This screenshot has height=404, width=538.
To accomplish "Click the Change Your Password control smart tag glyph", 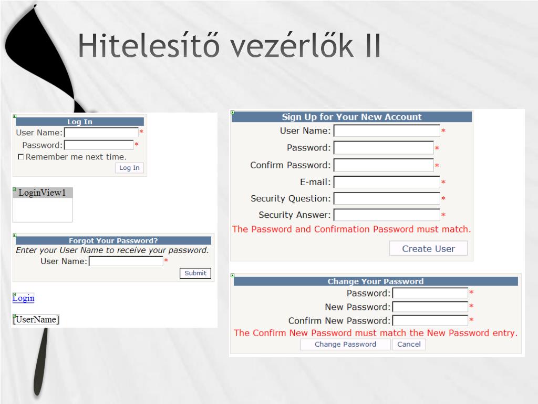I will (x=232, y=275).
